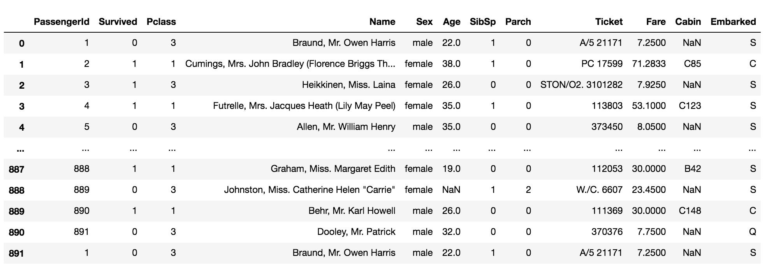Select the Embarked column header

[x=733, y=22]
